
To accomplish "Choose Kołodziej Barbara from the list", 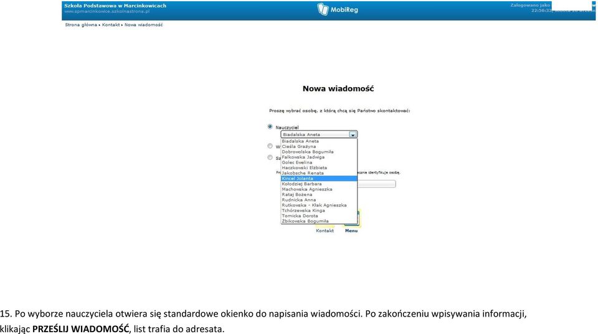I will point(319,184).
